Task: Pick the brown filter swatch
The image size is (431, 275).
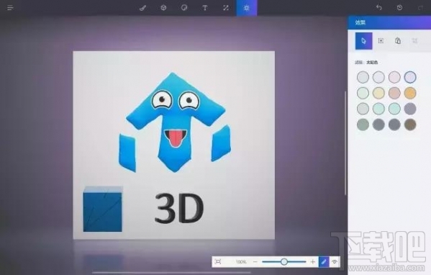Action: tap(410, 125)
